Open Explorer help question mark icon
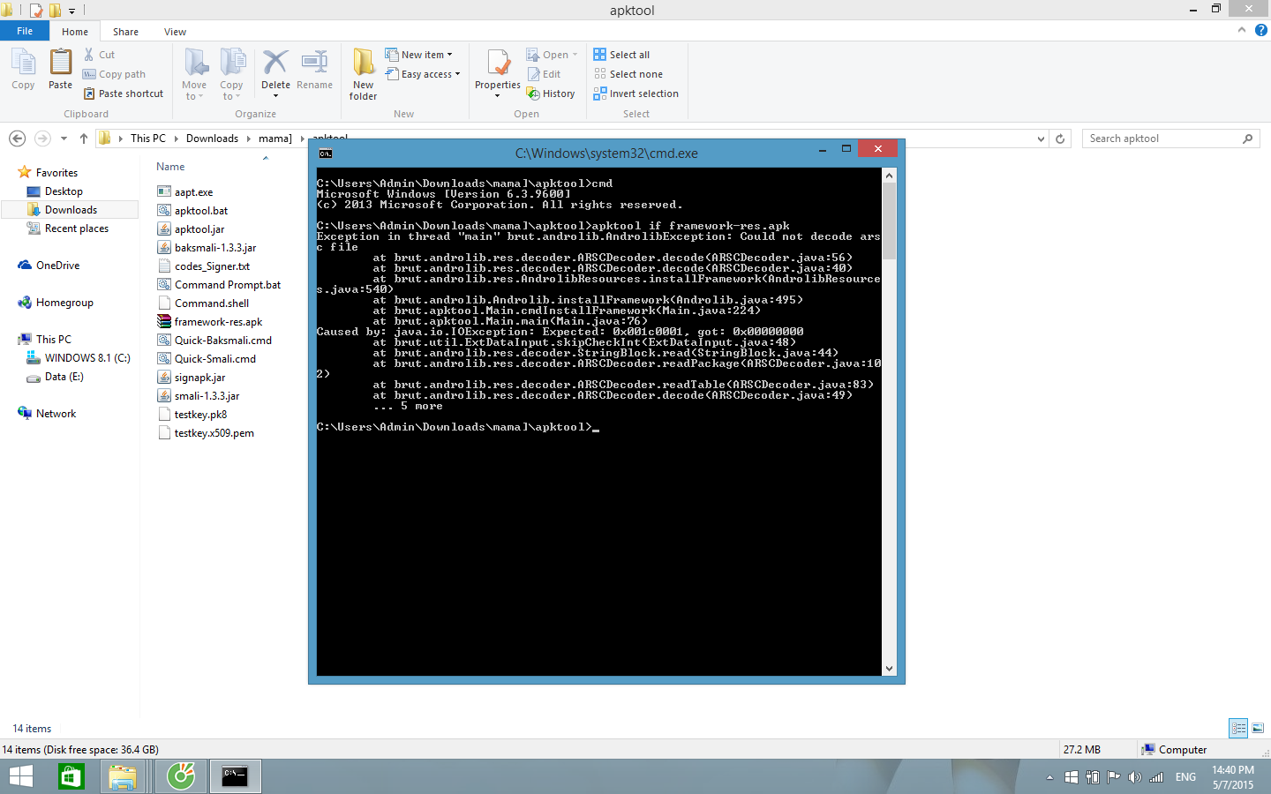 coord(1260,30)
